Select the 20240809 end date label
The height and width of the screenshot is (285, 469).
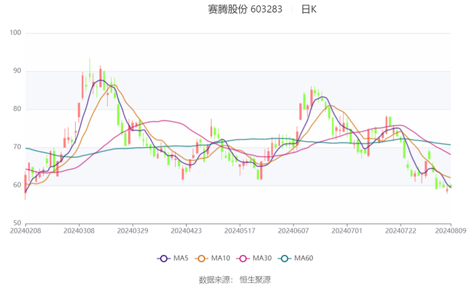pos(450,231)
